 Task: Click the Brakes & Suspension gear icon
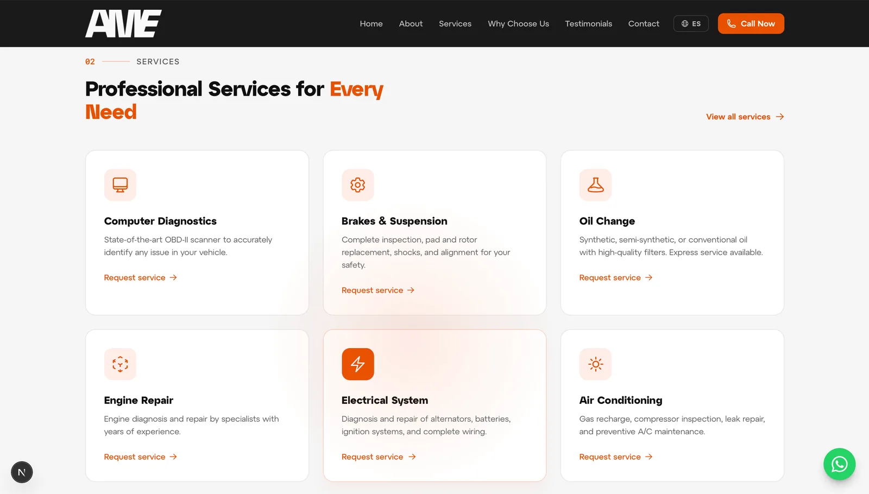click(x=358, y=185)
